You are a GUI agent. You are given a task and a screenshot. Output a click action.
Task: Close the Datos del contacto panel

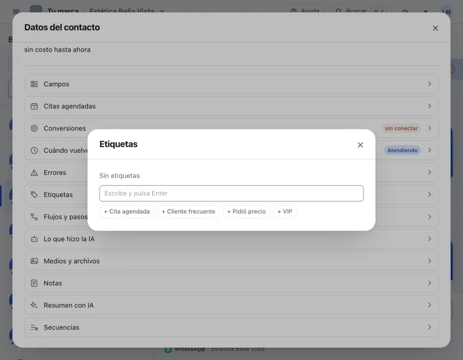(x=435, y=28)
